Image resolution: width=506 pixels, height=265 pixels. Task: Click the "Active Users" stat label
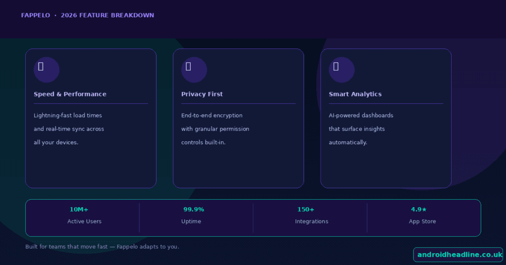click(x=84, y=221)
